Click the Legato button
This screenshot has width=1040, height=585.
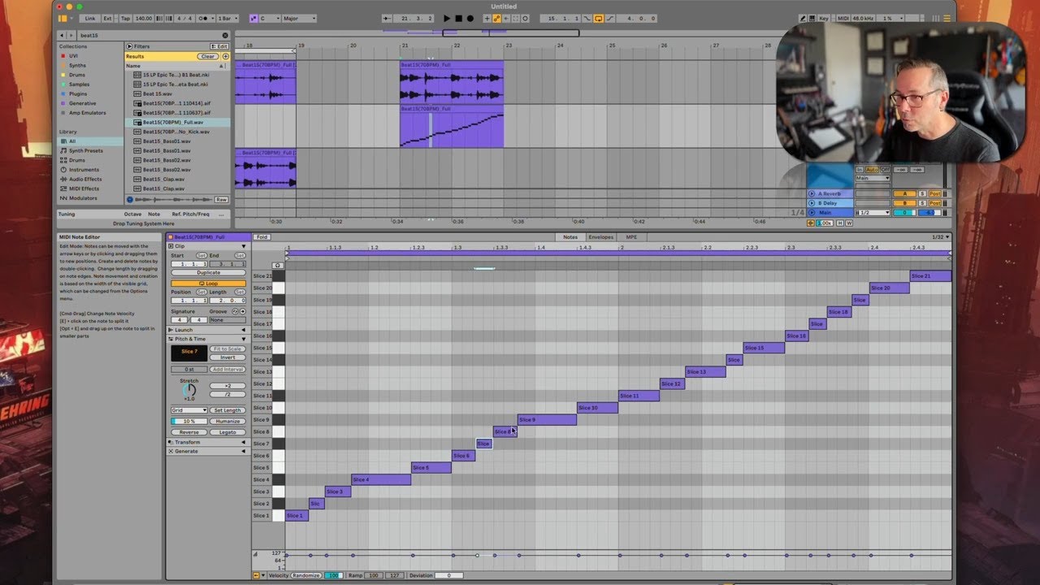(227, 432)
